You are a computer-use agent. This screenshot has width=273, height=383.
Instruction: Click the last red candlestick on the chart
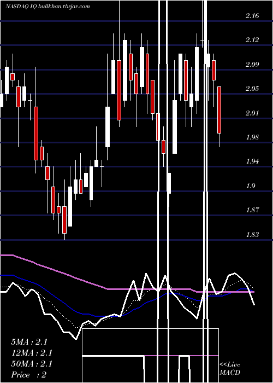click(x=219, y=110)
